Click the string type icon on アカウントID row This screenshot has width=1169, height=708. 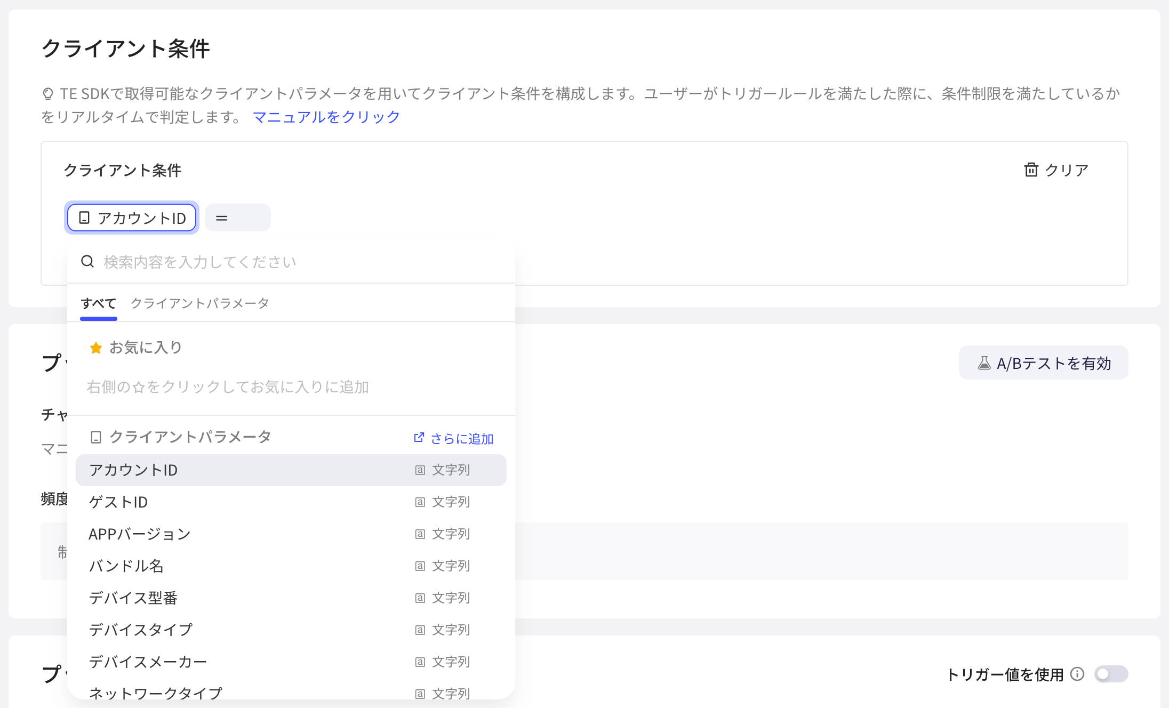(420, 470)
